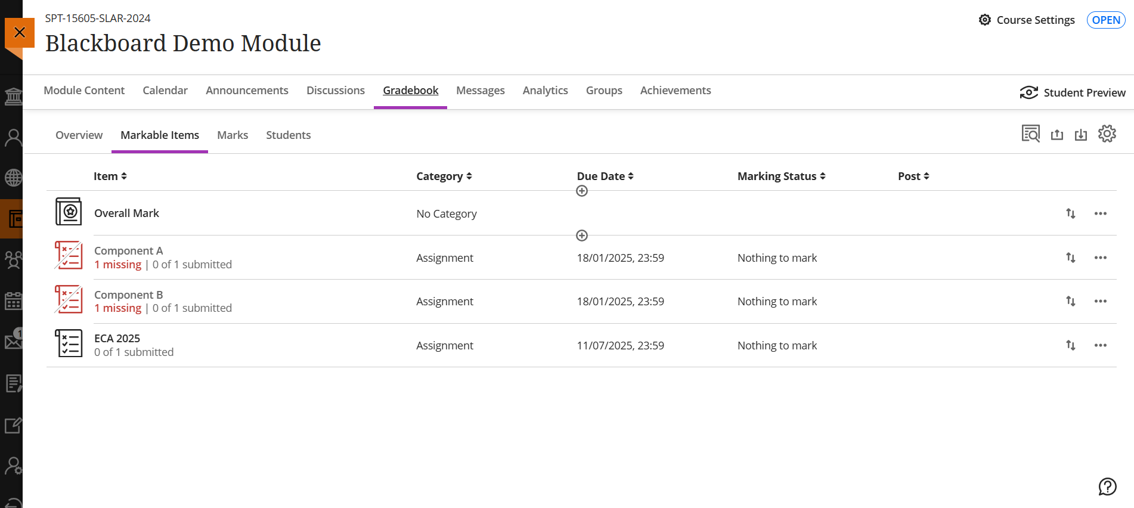Screen dimensions: 1134x508
Task: Reorder the Overall Mark row
Action: 1071,213
